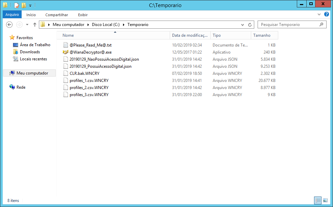Select the @WanaDecryptor@.exe application file
333x207 pixels.
pyautogui.click(x=90, y=52)
